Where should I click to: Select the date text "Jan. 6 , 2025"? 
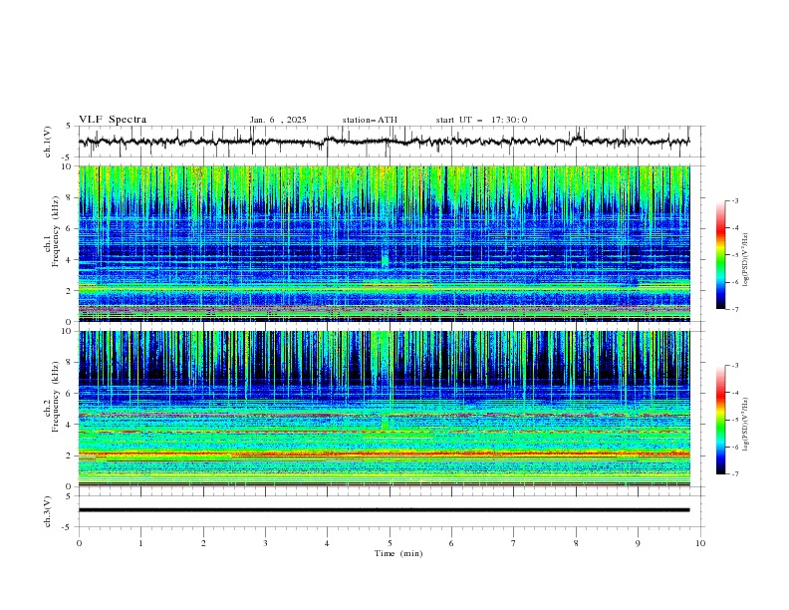[278, 120]
